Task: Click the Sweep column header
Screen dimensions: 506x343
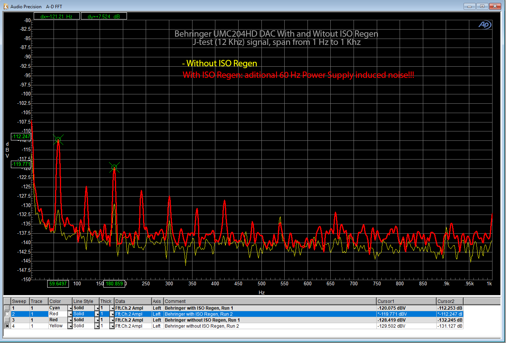Action: (x=20, y=301)
